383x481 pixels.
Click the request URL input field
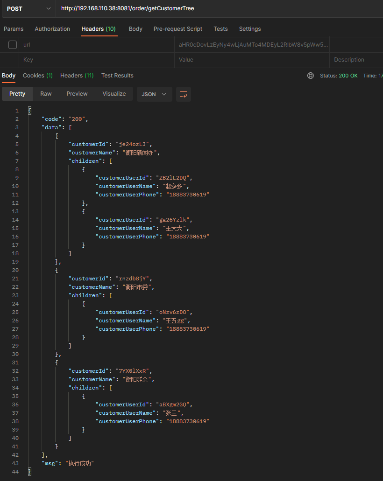(220, 8)
